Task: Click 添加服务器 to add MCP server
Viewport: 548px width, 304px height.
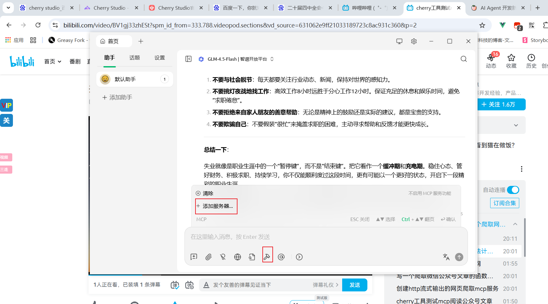Action: point(216,206)
